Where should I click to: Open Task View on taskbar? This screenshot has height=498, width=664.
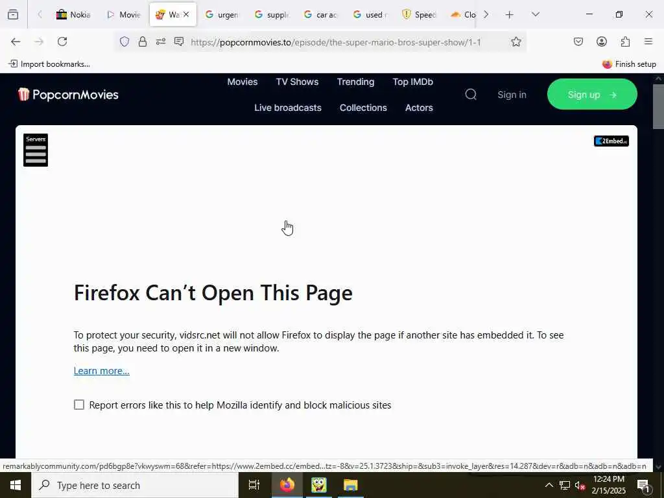tap(254, 485)
